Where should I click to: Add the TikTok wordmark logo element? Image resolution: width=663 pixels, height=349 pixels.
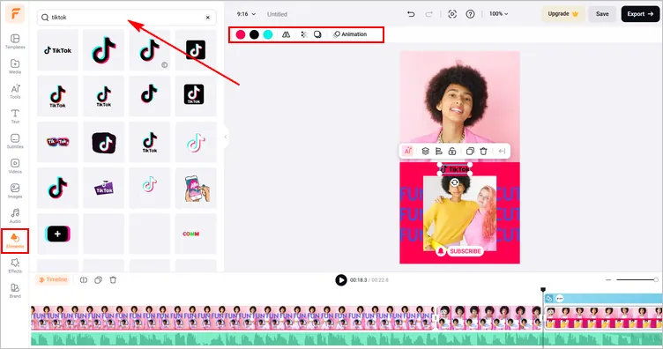(57, 50)
